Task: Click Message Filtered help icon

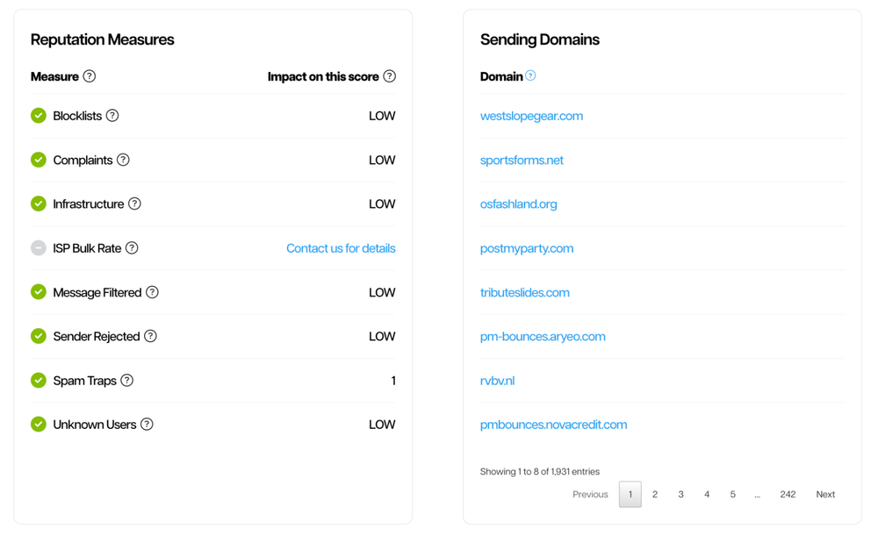Action: (x=152, y=292)
